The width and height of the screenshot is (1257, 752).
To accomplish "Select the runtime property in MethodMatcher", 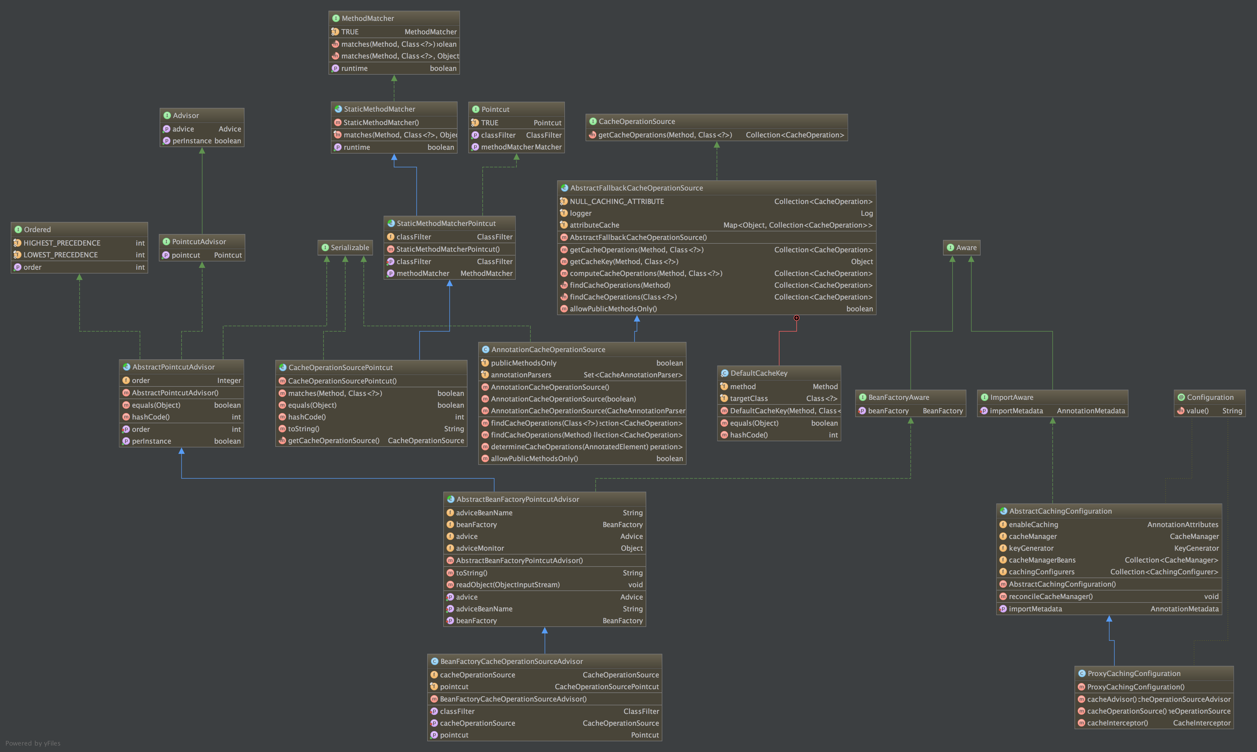I will 394,68.
